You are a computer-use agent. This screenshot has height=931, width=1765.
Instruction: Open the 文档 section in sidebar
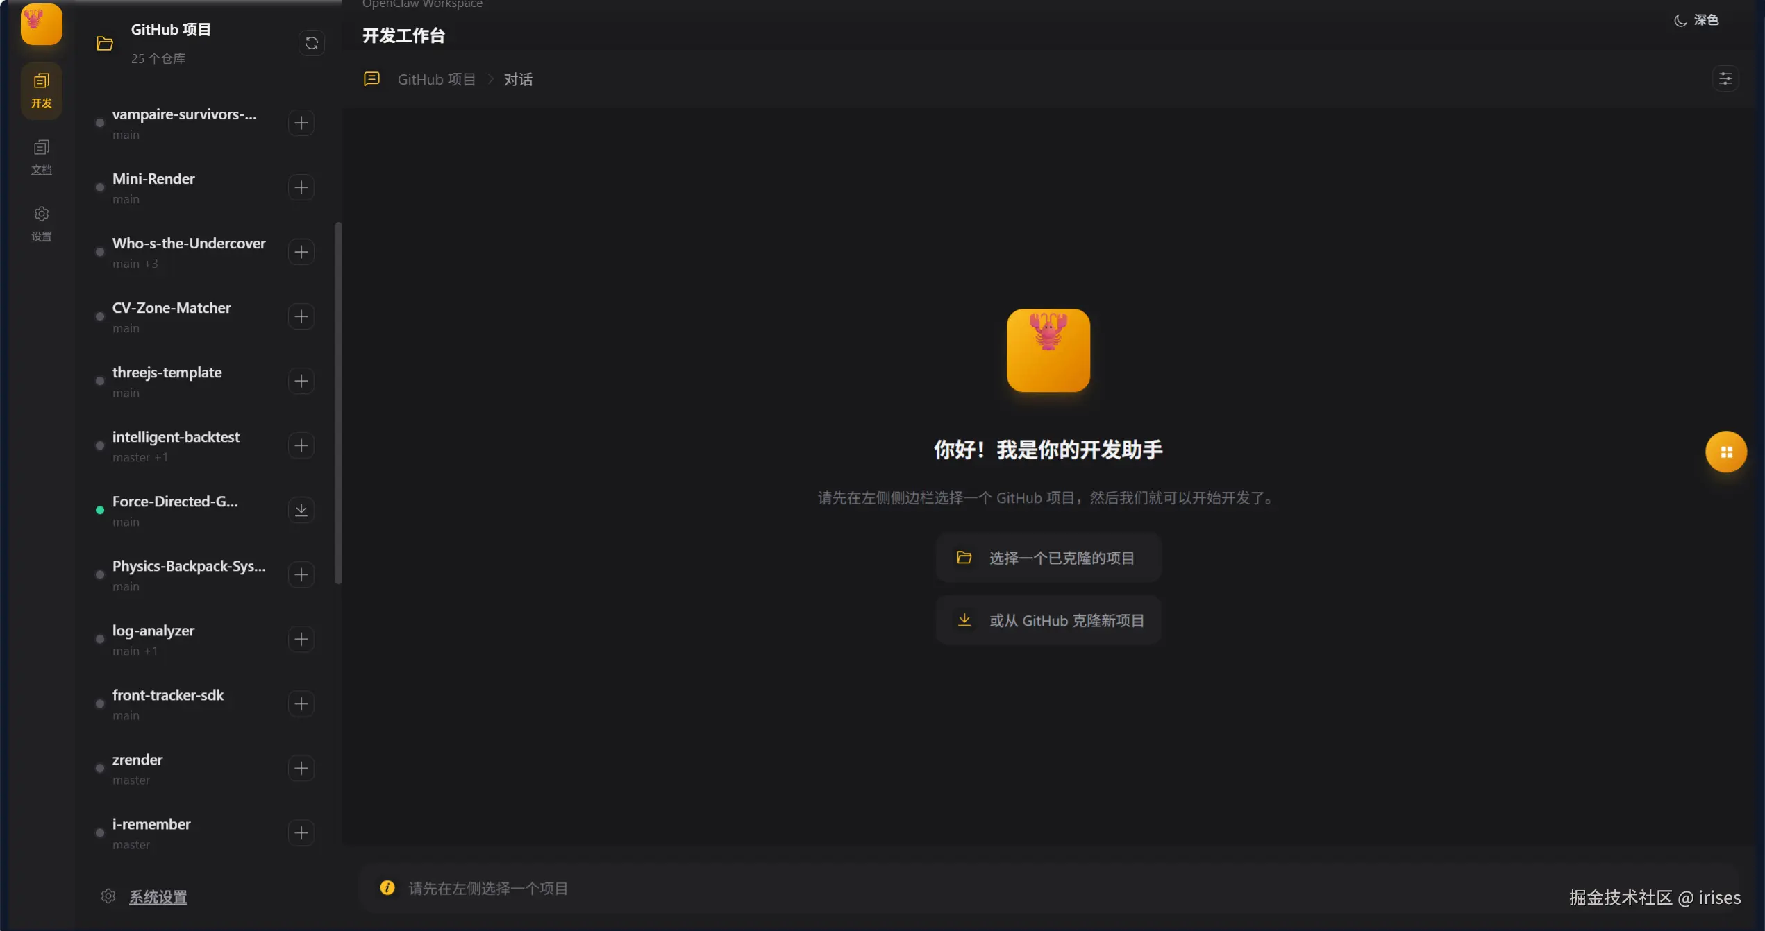pos(42,157)
